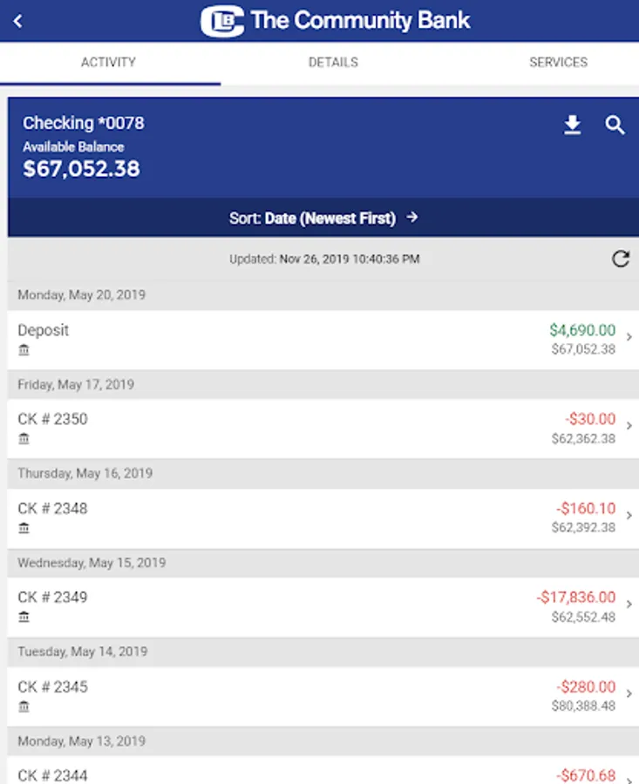The image size is (639, 784).
Task: Switch to the Details tab
Action: [x=333, y=62]
